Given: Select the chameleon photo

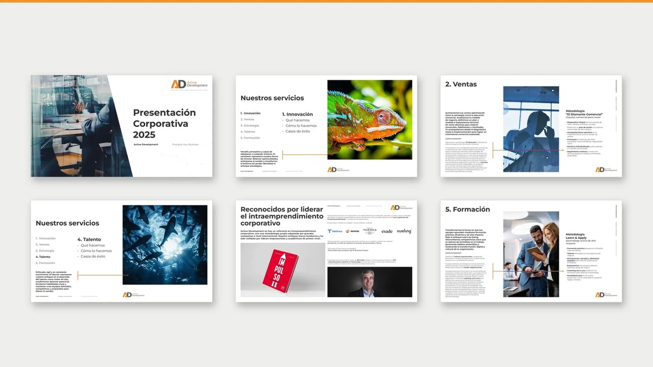Looking at the screenshot, I should point(370,120).
